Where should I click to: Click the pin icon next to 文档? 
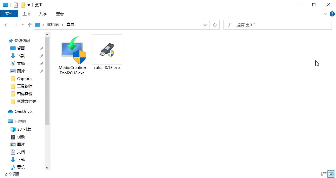pos(42,64)
